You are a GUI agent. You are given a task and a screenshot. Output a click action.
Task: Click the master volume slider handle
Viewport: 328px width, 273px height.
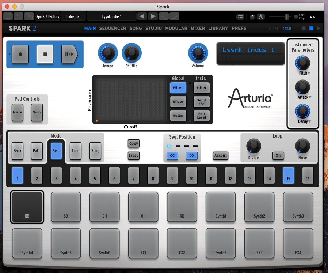[287, 17]
